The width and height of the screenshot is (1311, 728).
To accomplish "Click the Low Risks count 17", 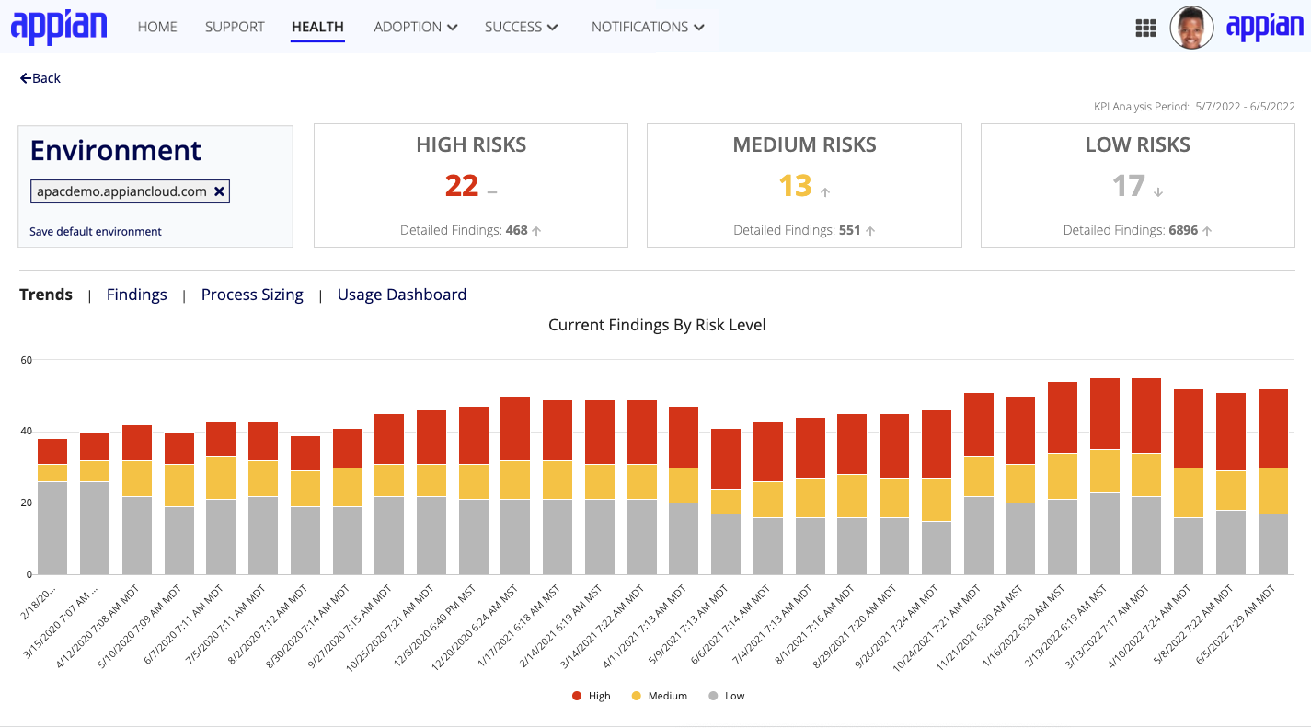I will [1129, 186].
